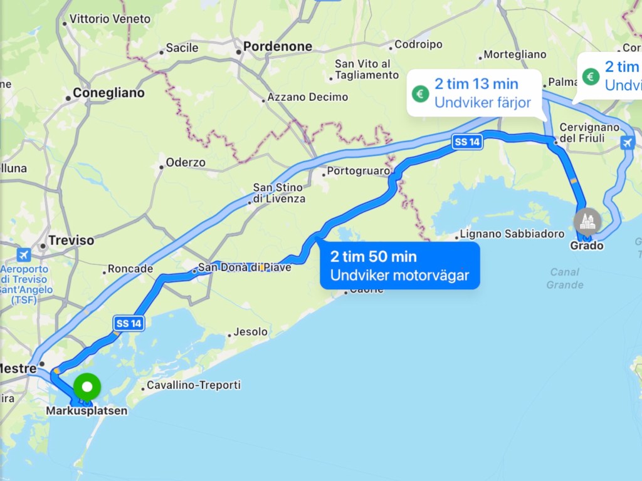Select the 2 tim 50 min route callout
The height and width of the screenshot is (481, 642).
(x=399, y=266)
